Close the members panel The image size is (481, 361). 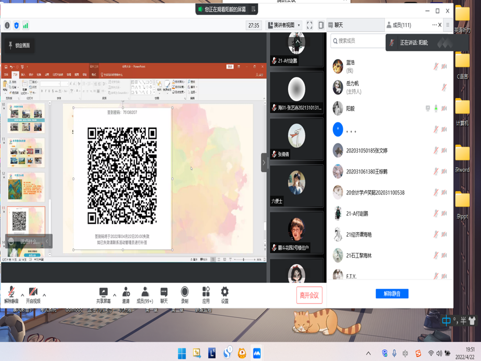pos(440,25)
